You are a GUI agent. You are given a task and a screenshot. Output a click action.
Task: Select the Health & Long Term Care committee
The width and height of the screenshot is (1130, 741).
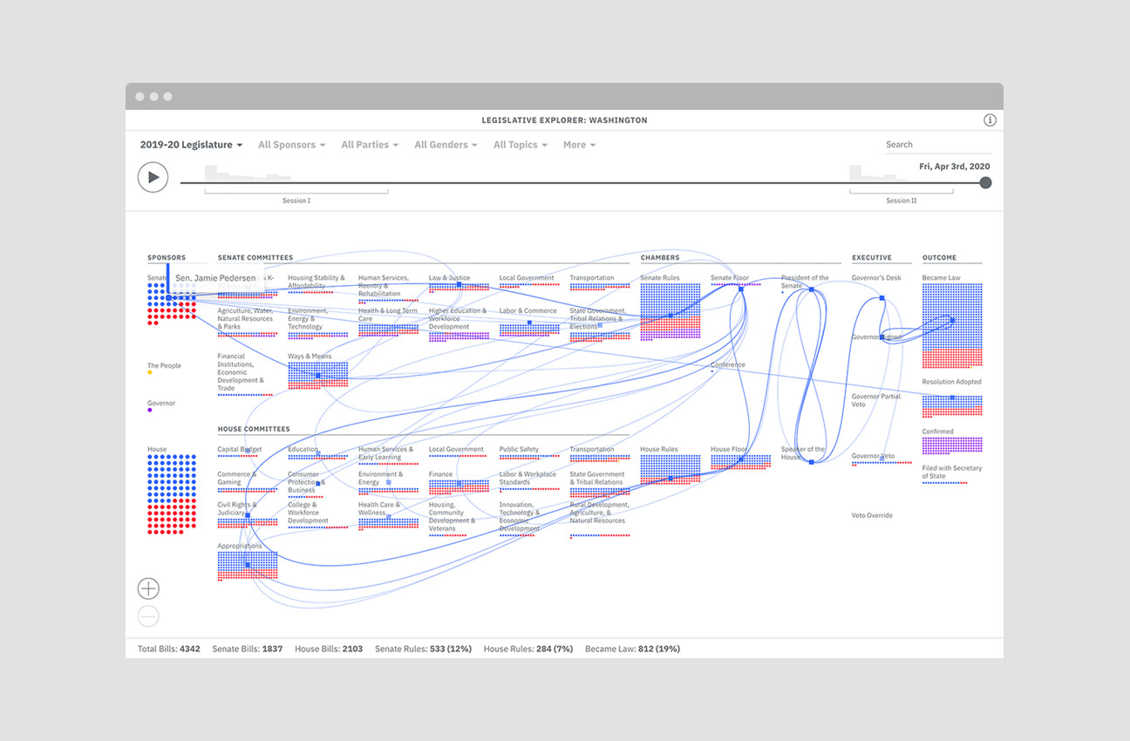point(388,322)
